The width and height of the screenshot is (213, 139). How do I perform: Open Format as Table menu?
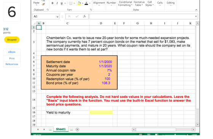(139, 4)
